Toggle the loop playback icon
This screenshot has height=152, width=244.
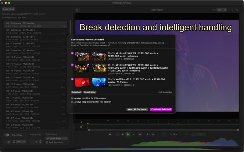(x=164, y=134)
